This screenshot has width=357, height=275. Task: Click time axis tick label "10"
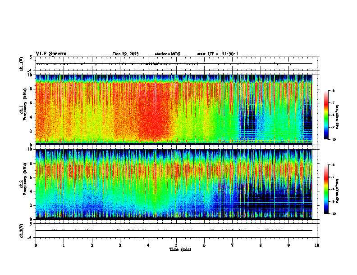click(x=317, y=245)
